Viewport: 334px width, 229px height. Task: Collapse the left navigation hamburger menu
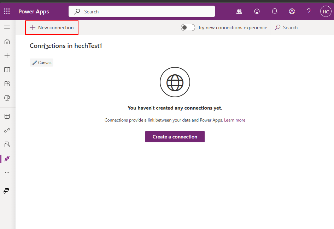[x=7, y=27]
